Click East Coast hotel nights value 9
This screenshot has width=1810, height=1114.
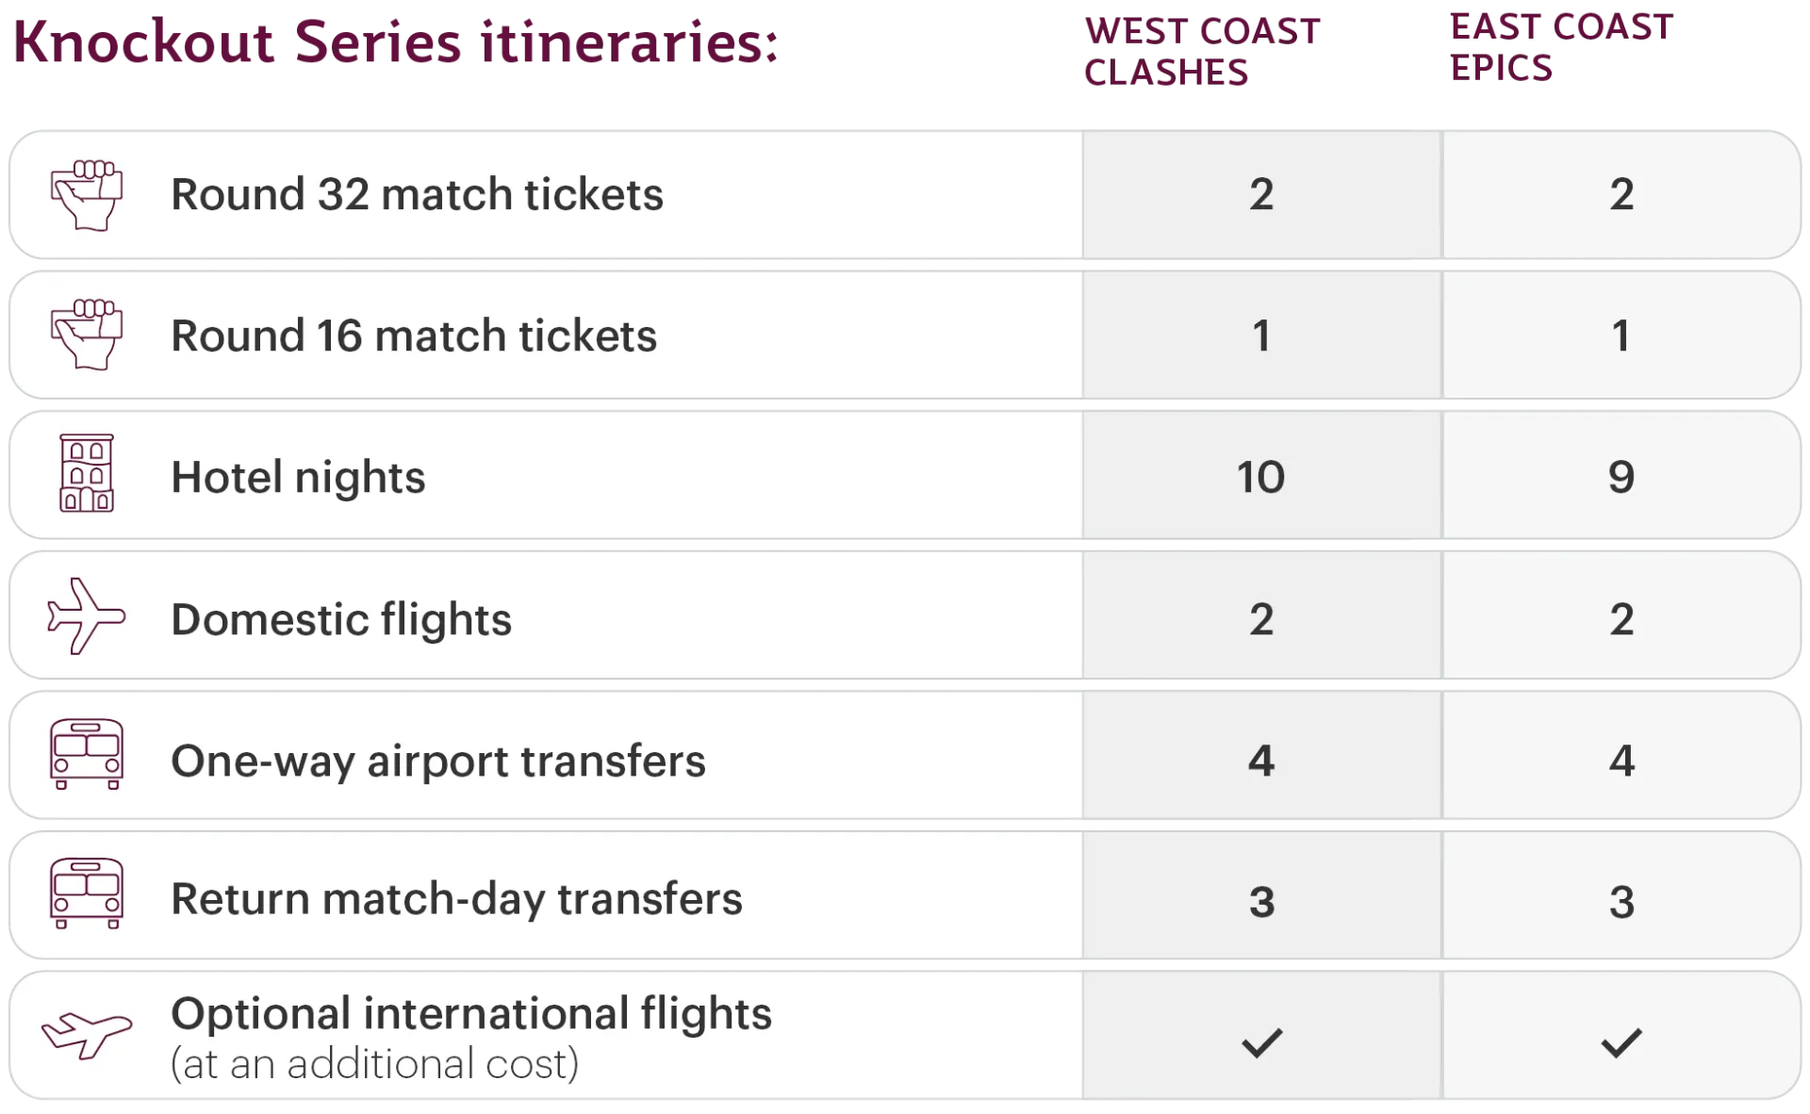coord(1621,477)
